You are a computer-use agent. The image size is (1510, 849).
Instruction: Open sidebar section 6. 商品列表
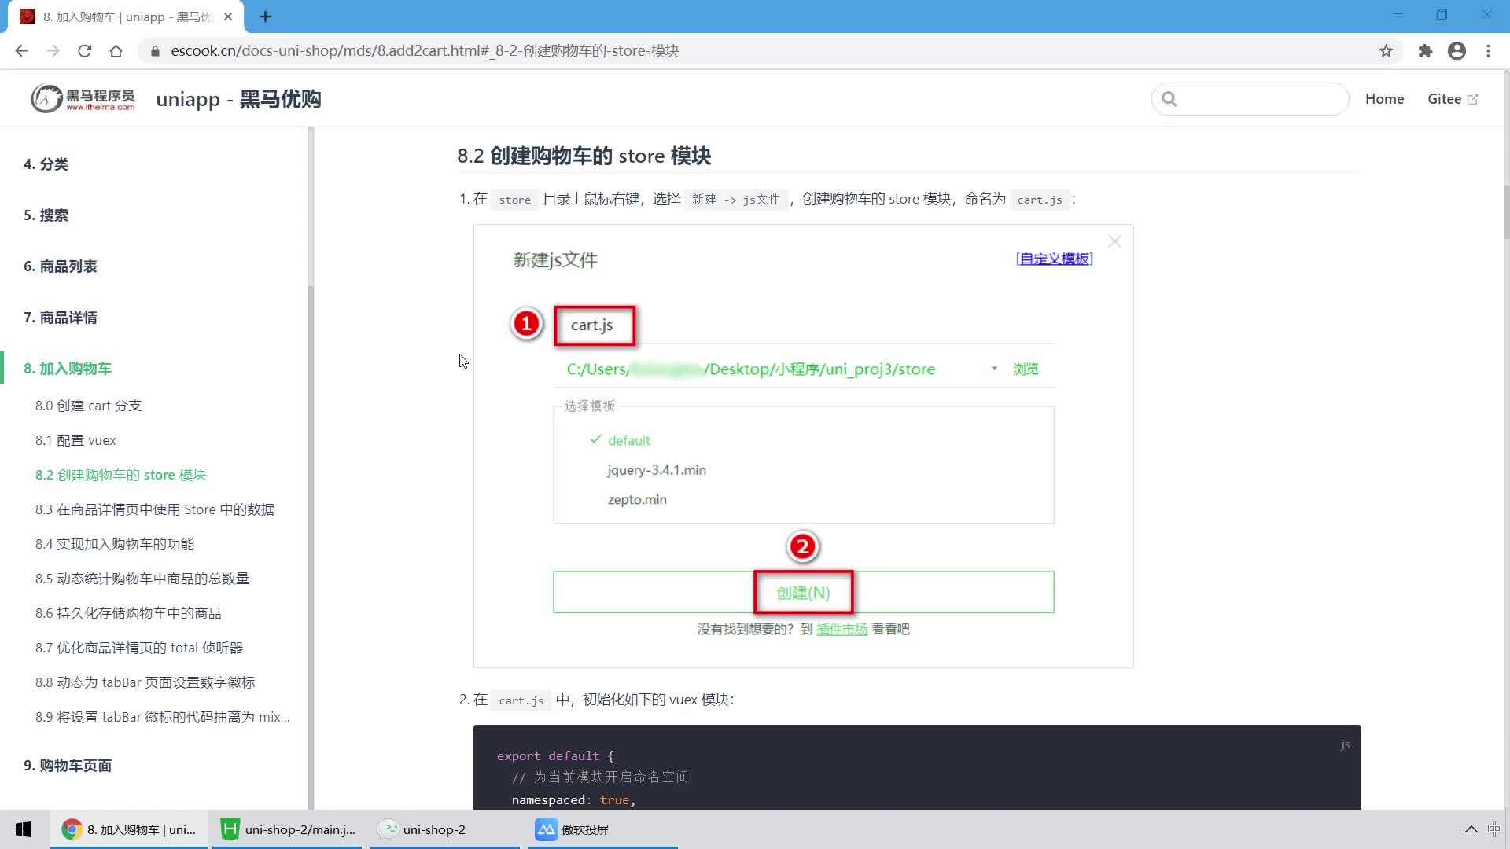pos(61,266)
